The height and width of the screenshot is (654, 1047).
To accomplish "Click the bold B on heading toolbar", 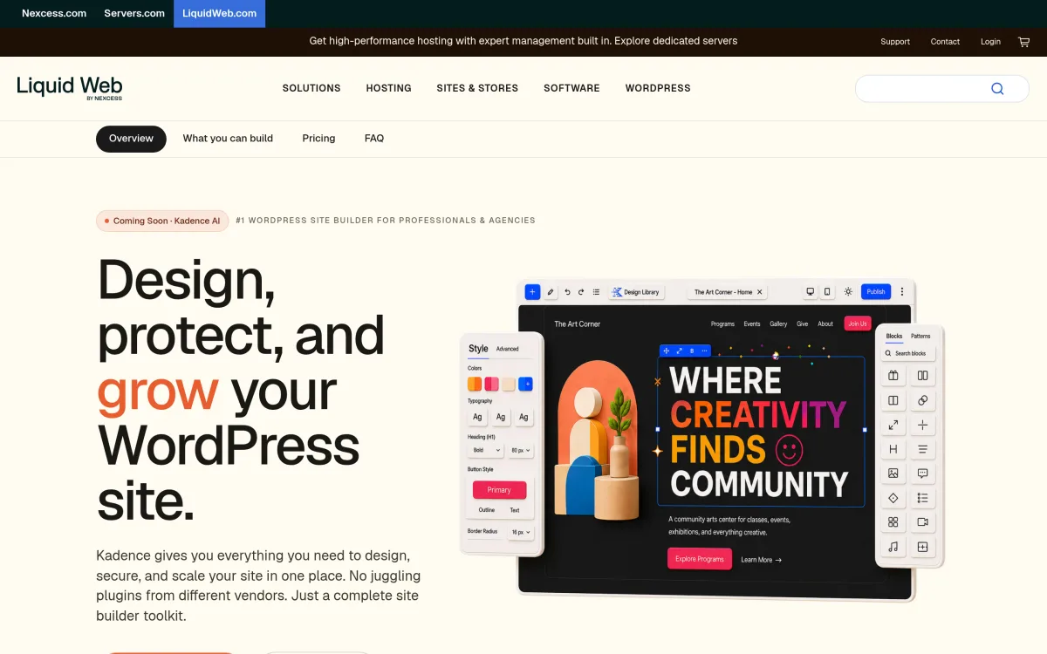I will click(692, 351).
